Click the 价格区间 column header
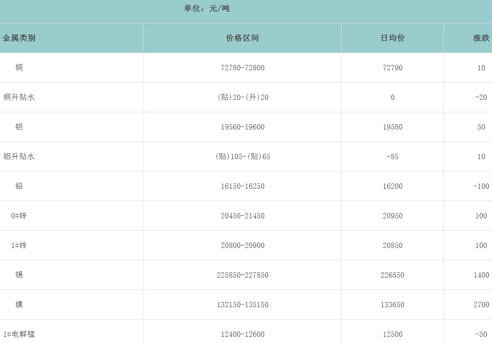This screenshot has width=492, height=343. [242, 38]
